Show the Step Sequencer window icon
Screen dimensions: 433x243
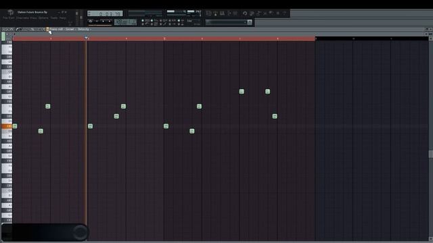point(215,13)
